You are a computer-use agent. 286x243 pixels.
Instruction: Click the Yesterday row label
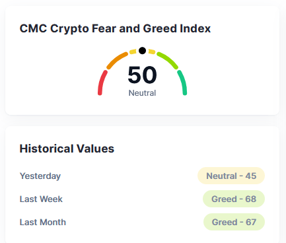coord(40,176)
